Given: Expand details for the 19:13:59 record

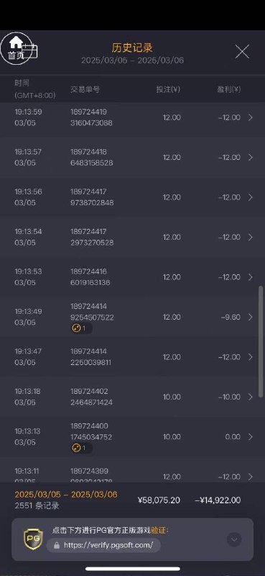Looking at the screenshot, I should (251, 117).
